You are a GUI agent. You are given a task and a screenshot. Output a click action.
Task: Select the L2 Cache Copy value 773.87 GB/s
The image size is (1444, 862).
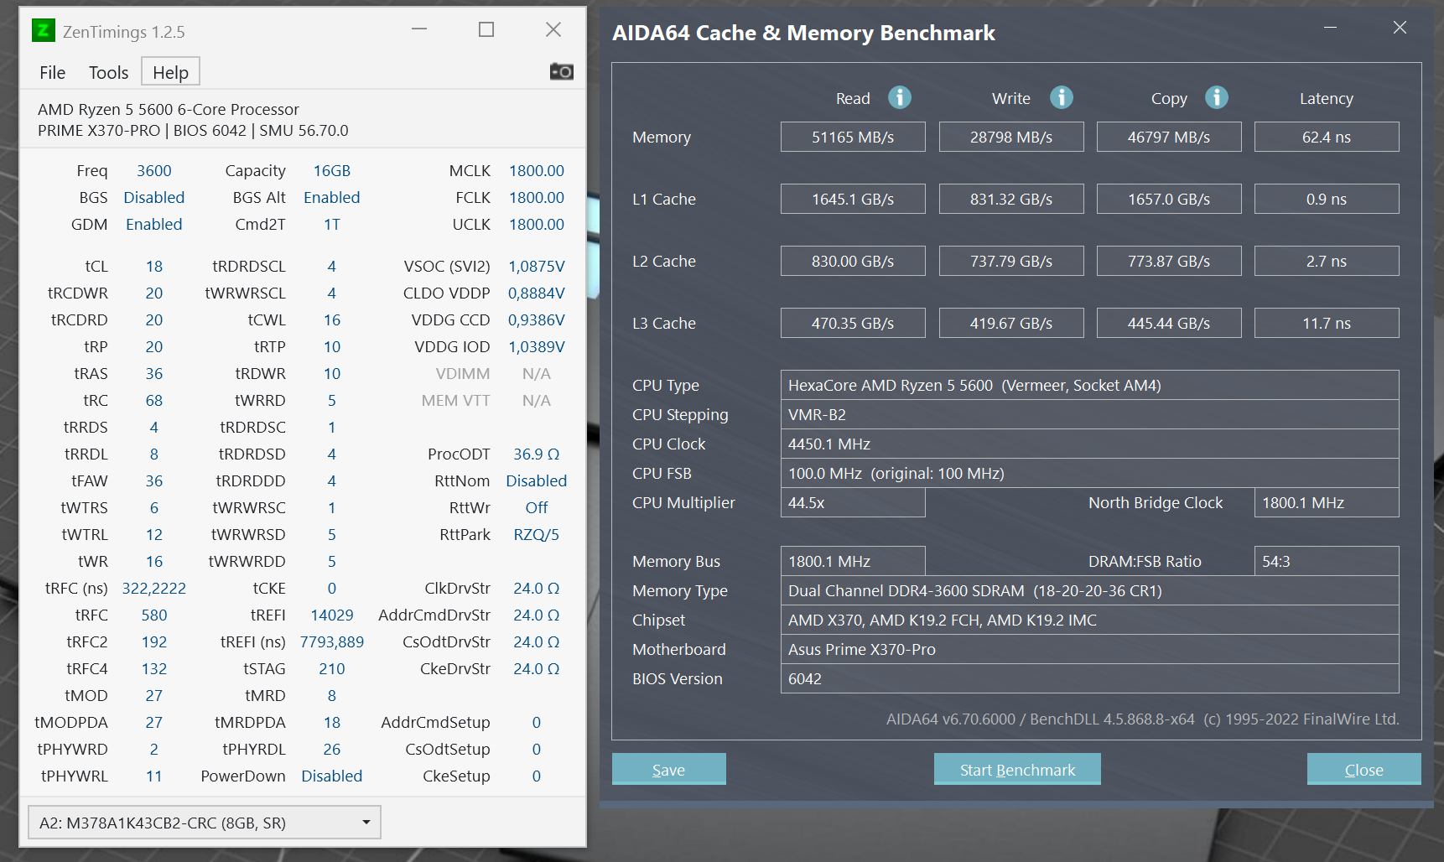1169,261
